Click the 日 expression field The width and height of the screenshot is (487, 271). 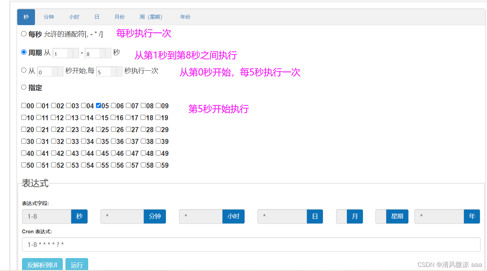coord(282,216)
